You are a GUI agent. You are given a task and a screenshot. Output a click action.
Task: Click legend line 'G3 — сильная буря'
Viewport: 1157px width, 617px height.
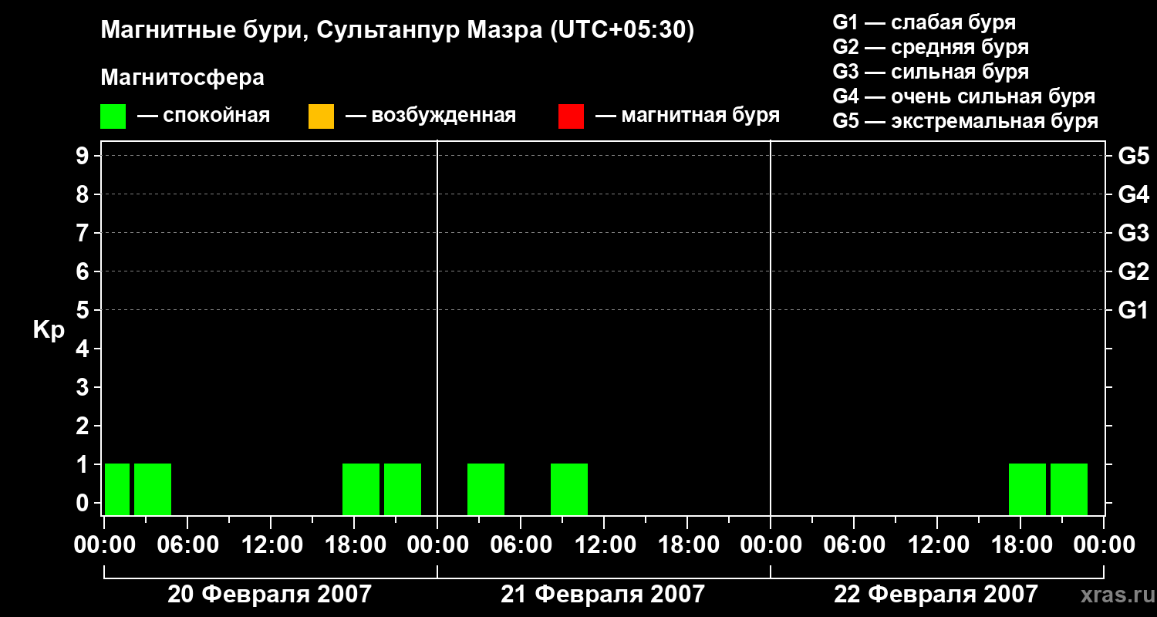pos(931,72)
